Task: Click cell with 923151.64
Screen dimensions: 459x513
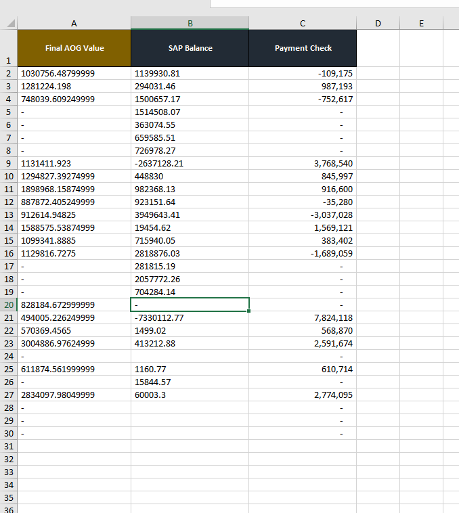Action: pos(190,202)
